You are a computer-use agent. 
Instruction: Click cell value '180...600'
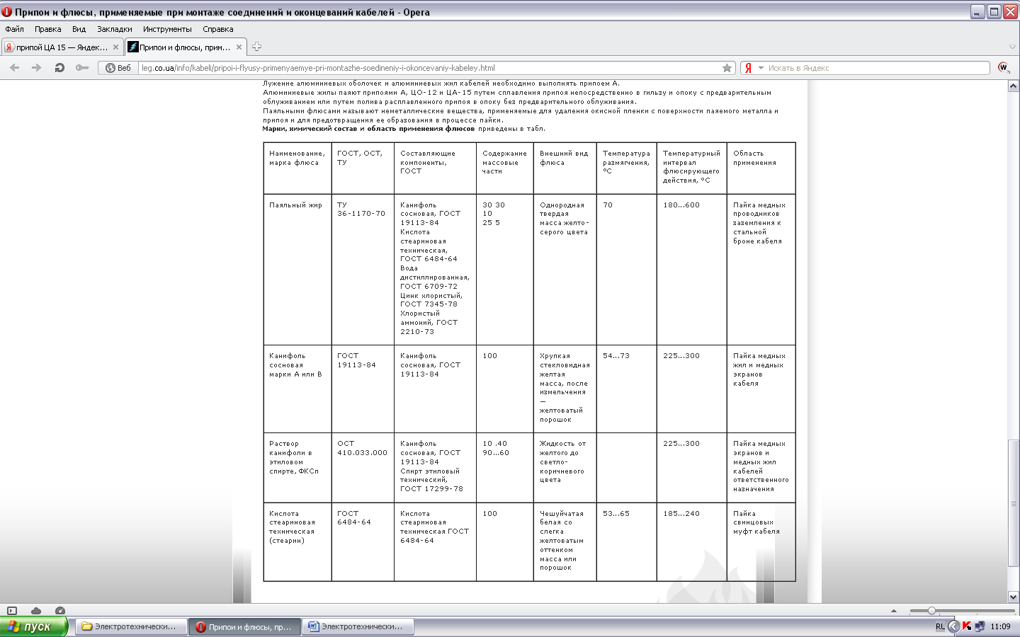(681, 205)
